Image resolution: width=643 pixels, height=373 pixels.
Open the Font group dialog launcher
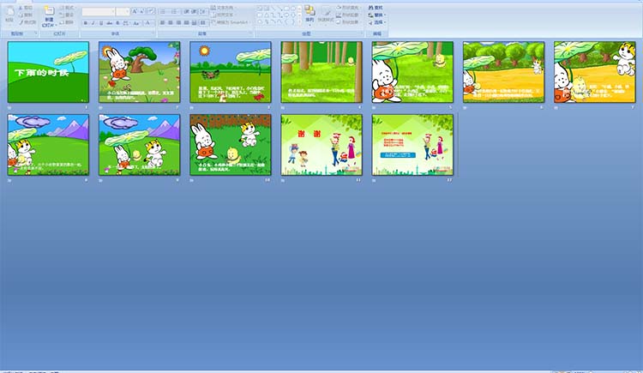(x=153, y=33)
